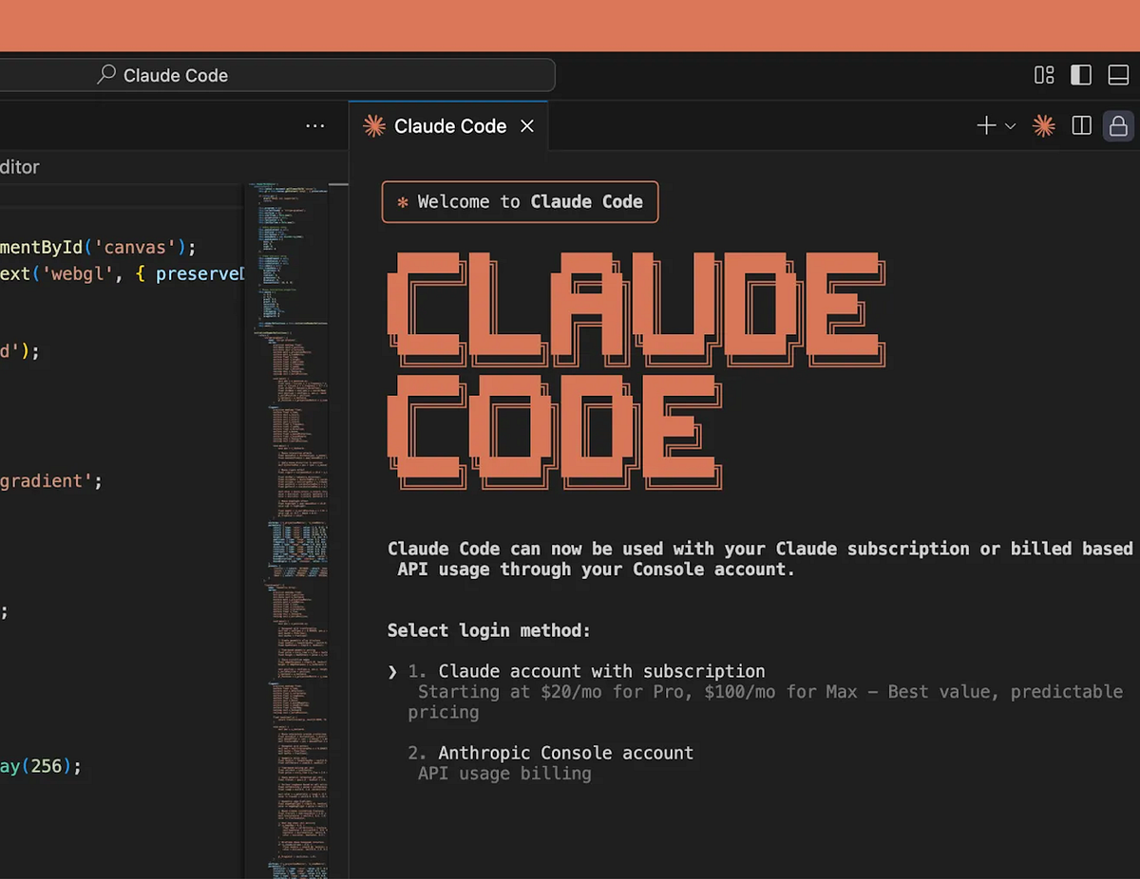Screen dimensions: 1140x879
Task: Click the search magnifier icon
Action: click(x=106, y=74)
